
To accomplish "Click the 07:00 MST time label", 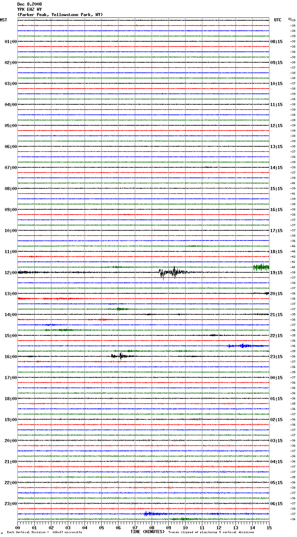I will click(x=10, y=168).
